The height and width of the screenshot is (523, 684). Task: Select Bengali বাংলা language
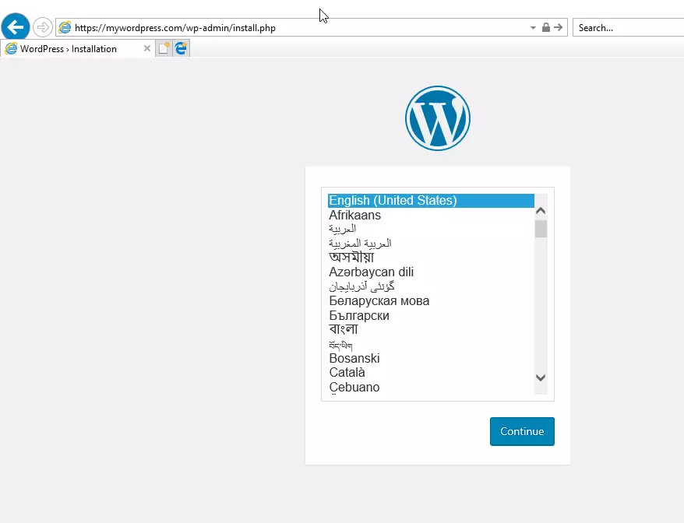point(431,329)
